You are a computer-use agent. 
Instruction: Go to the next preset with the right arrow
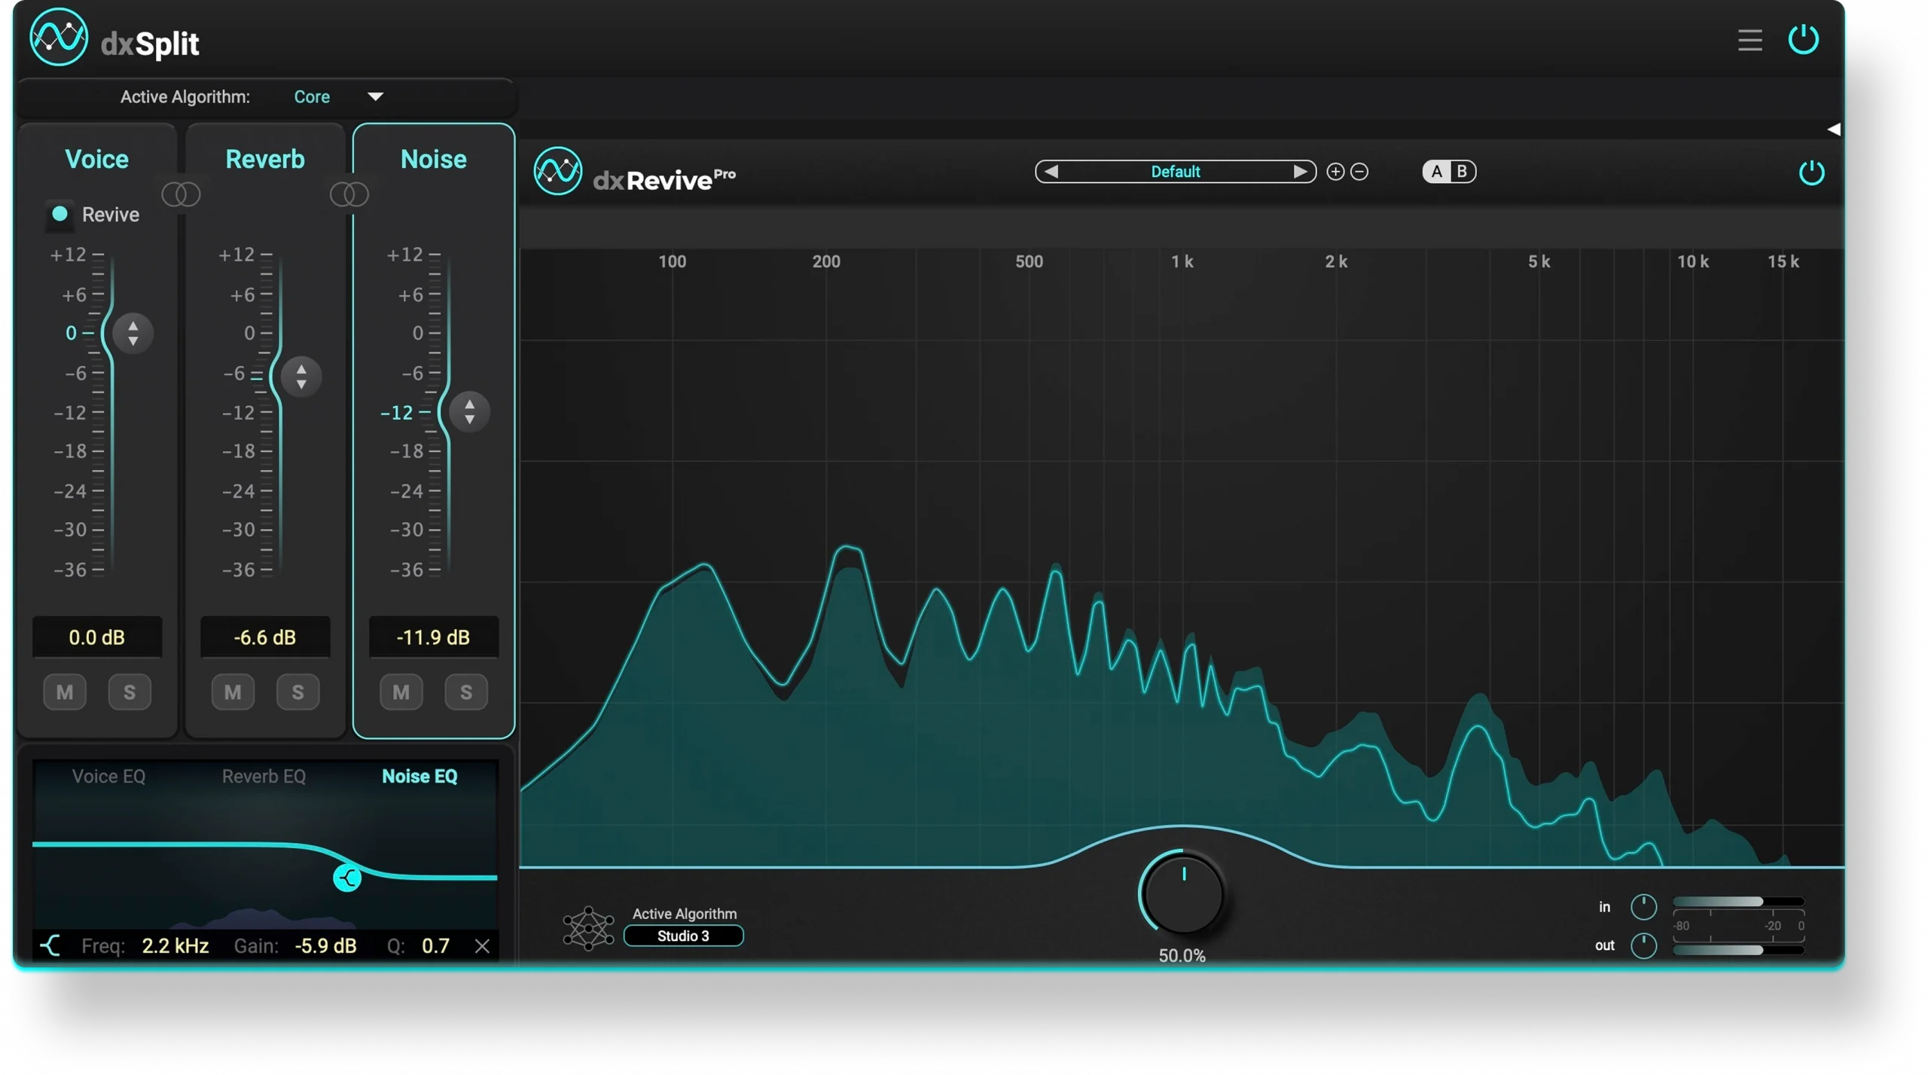[x=1299, y=172]
